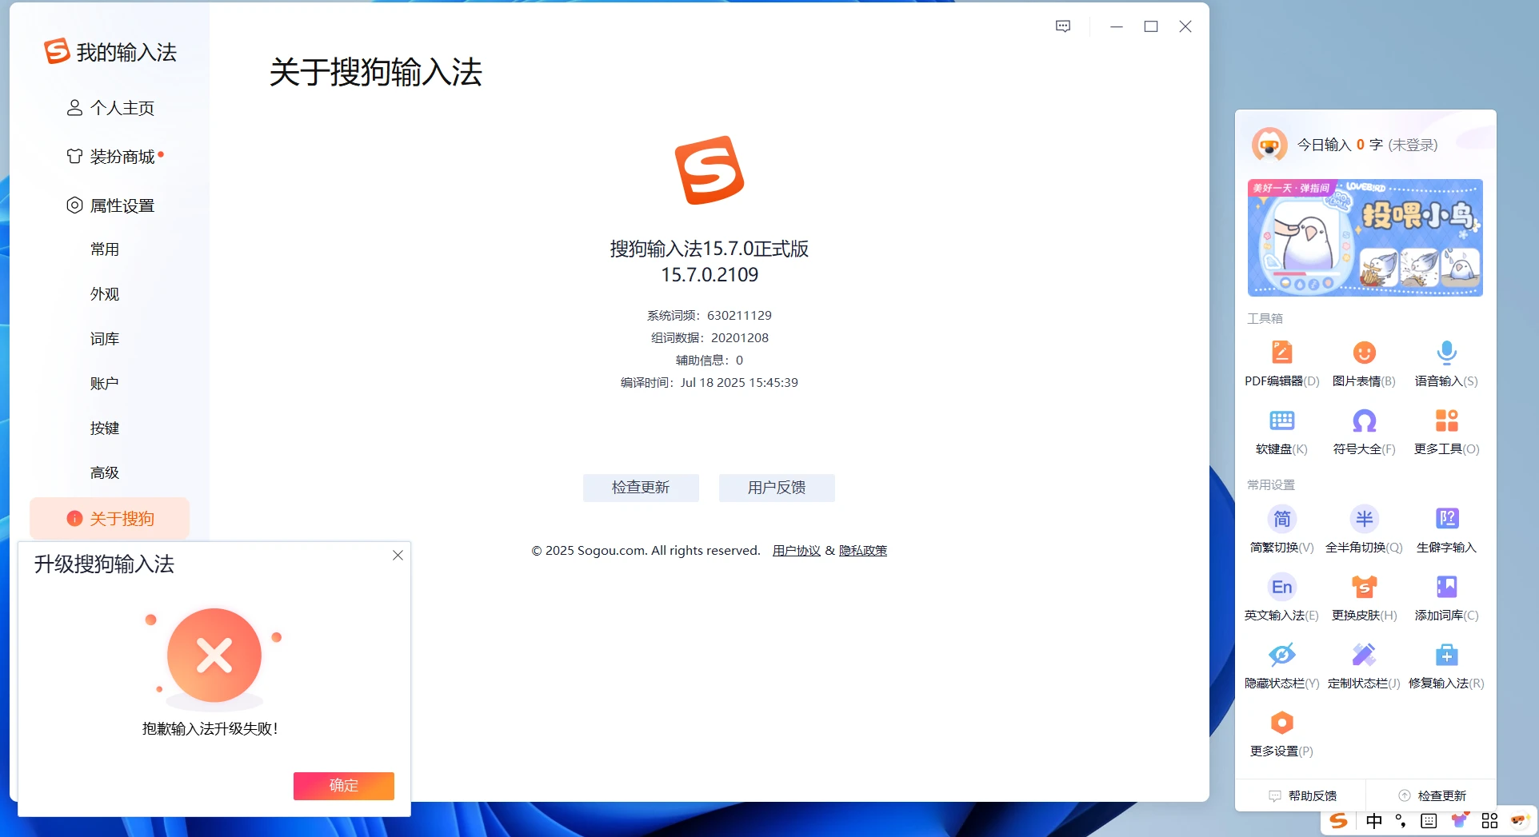Go to 常用 settings page
Image resolution: width=1539 pixels, height=837 pixels.
coord(105,249)
